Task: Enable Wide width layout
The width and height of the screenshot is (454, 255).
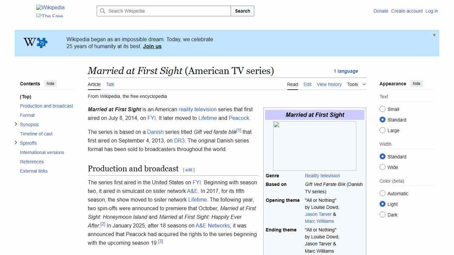Action: (x=383, y=167)
